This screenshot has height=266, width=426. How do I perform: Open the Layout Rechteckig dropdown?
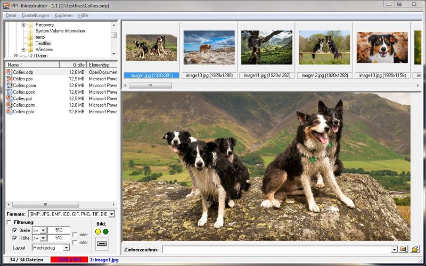coord(66,248)
